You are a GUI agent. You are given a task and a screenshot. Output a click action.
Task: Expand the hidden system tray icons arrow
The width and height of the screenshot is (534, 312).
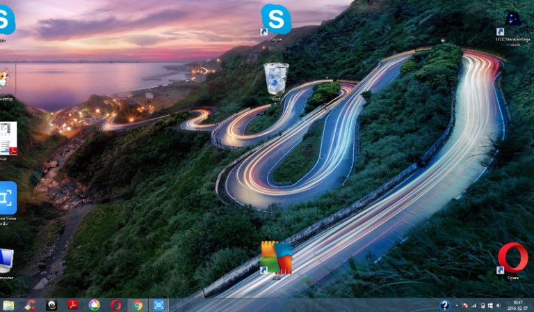coord(457,305)
